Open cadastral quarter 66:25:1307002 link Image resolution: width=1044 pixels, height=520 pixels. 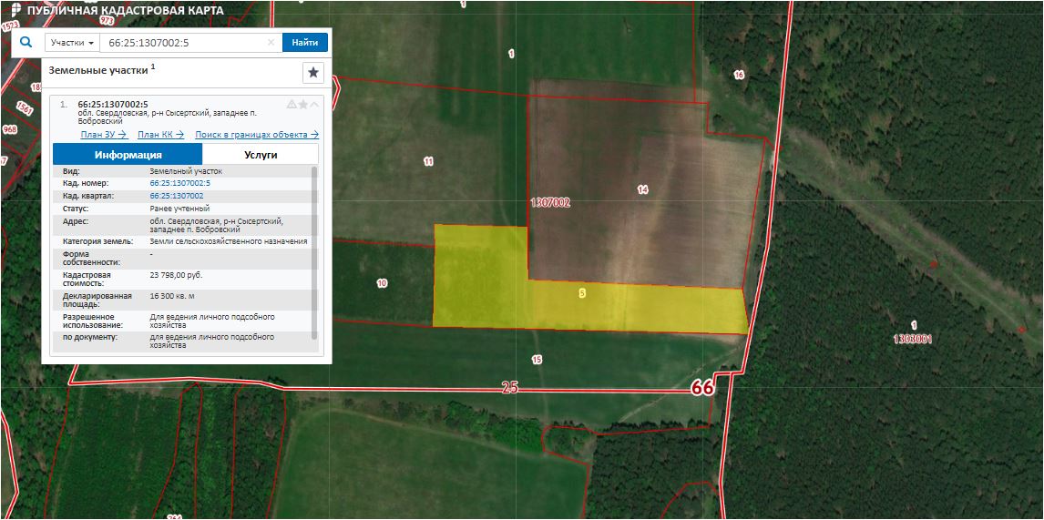click(x=176, y=196)
